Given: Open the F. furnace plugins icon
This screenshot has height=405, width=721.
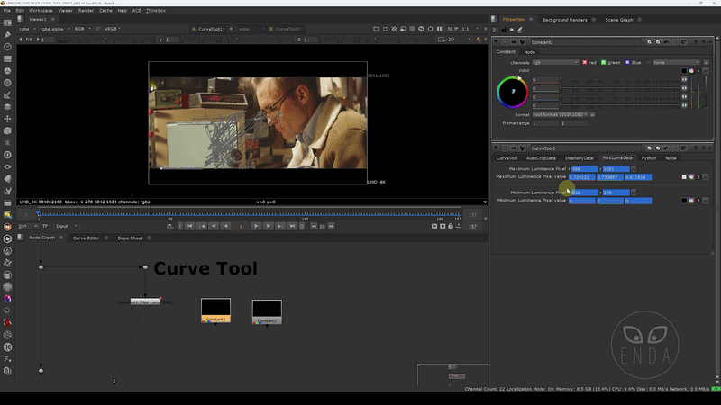Looking at the screenshot, I should point(7,359).
